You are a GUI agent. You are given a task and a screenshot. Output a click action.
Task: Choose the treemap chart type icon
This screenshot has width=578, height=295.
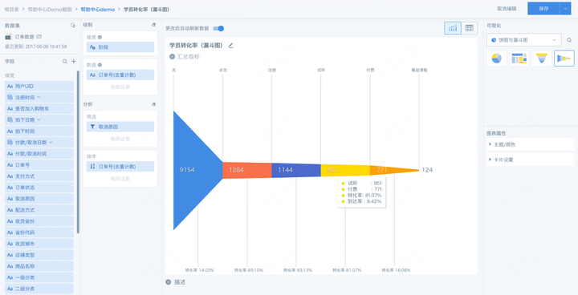click(x=519, y=59)
